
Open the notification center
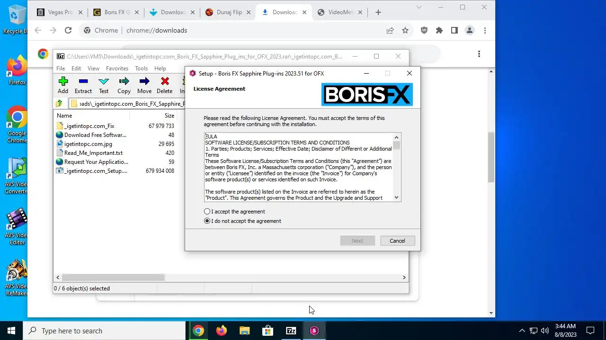[x=590, y=331]
